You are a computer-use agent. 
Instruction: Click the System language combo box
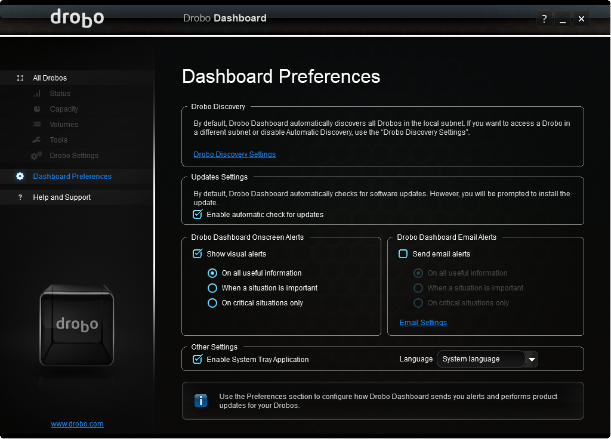[481, 359]
